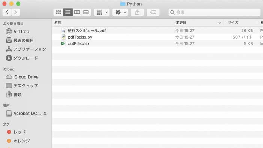This screenshot has height=148, width=263.
Task: Sort by サイズ column header
Action: (x=233, y=22)
